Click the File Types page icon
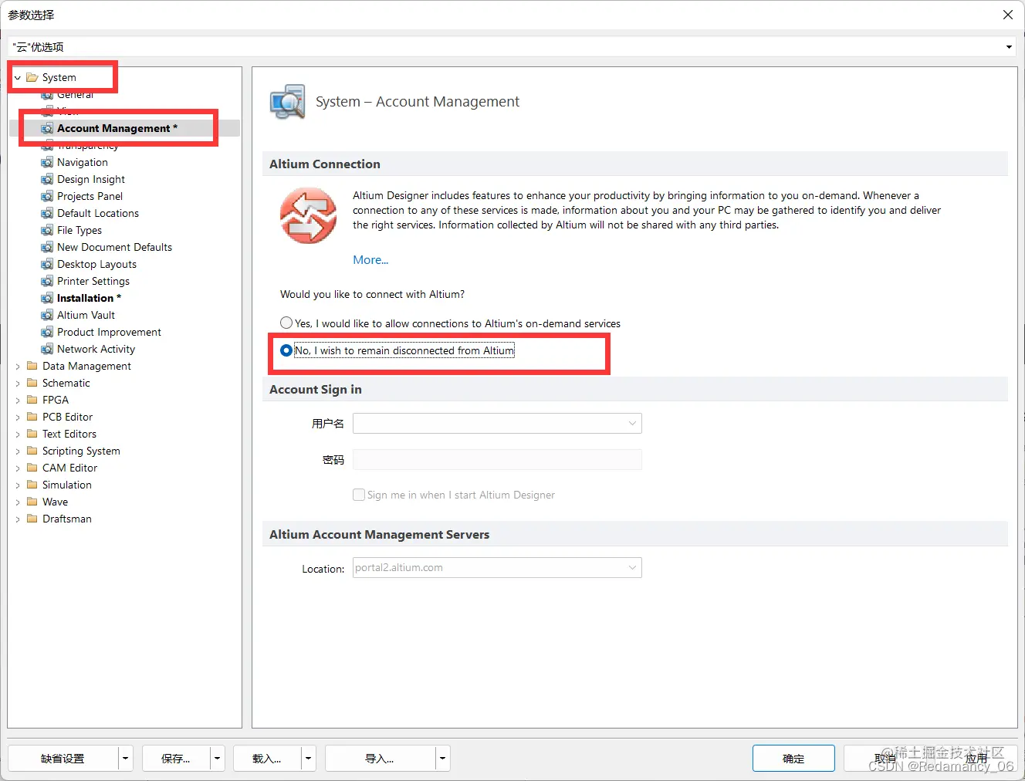The image size is (1025, 781). (47, 230)
